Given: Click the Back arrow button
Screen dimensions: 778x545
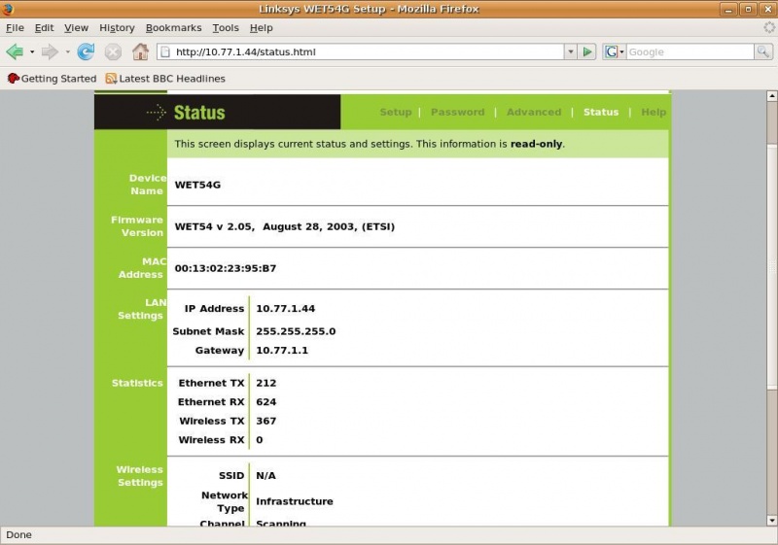Looking at the screenshot, I should [15, 51].
